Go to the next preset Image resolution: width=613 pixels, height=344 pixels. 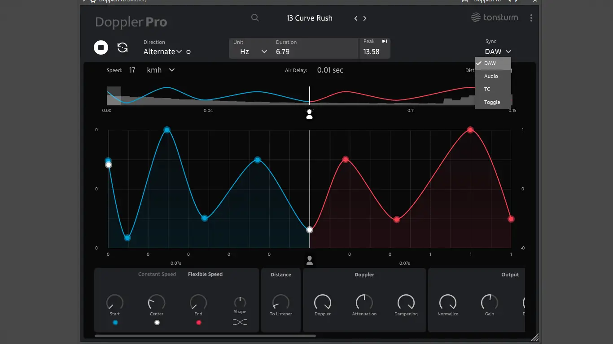[365, 18]
